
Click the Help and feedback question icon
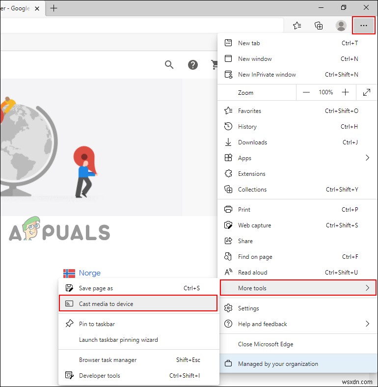pos(228,324)
